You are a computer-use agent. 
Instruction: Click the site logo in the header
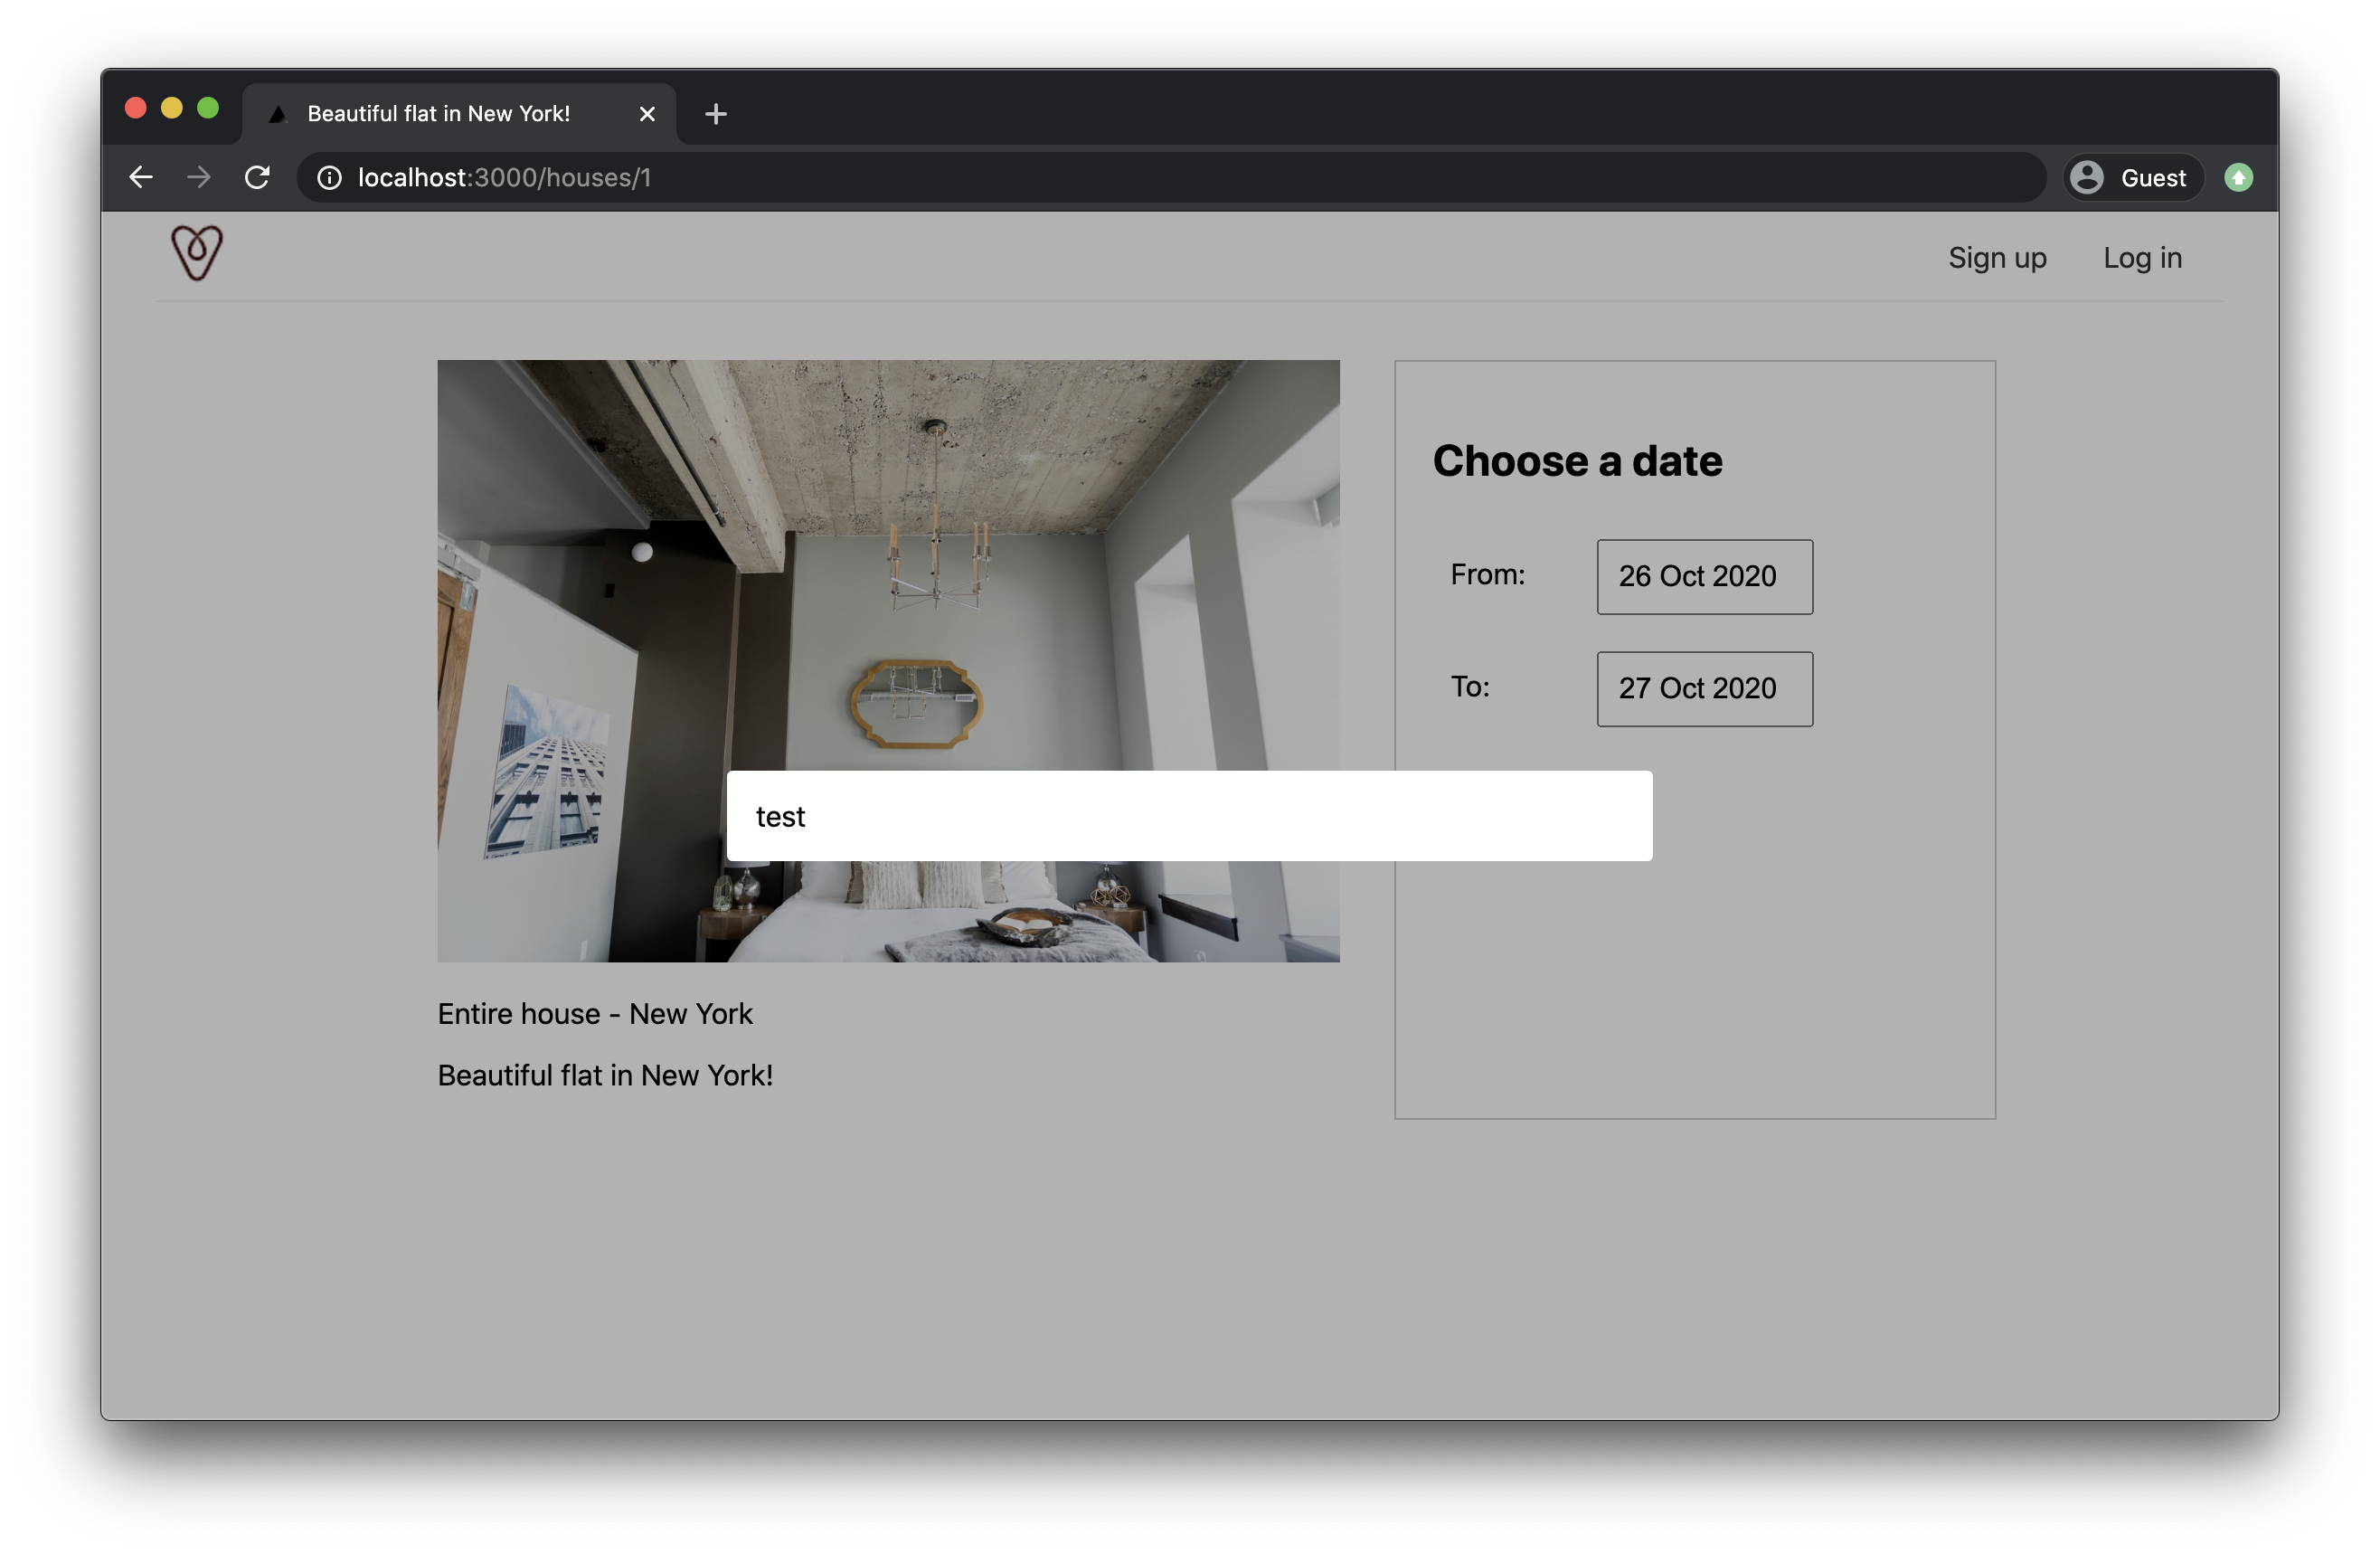pos(197,253)
